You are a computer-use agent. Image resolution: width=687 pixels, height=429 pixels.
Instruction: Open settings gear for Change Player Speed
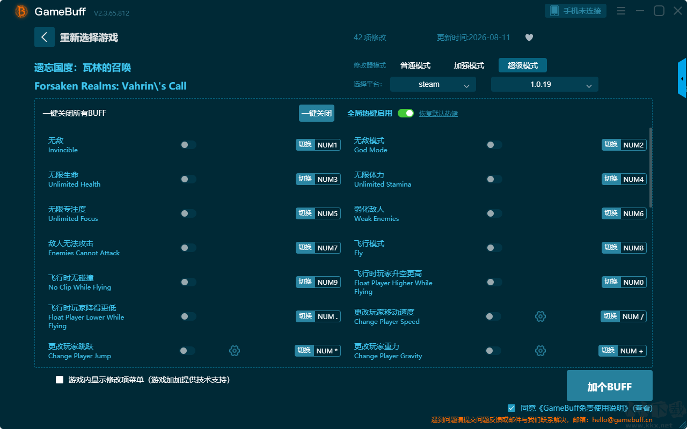pos(540,316)
